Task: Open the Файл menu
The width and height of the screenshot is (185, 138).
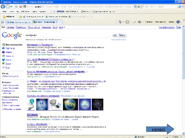Action: point(5,11)
